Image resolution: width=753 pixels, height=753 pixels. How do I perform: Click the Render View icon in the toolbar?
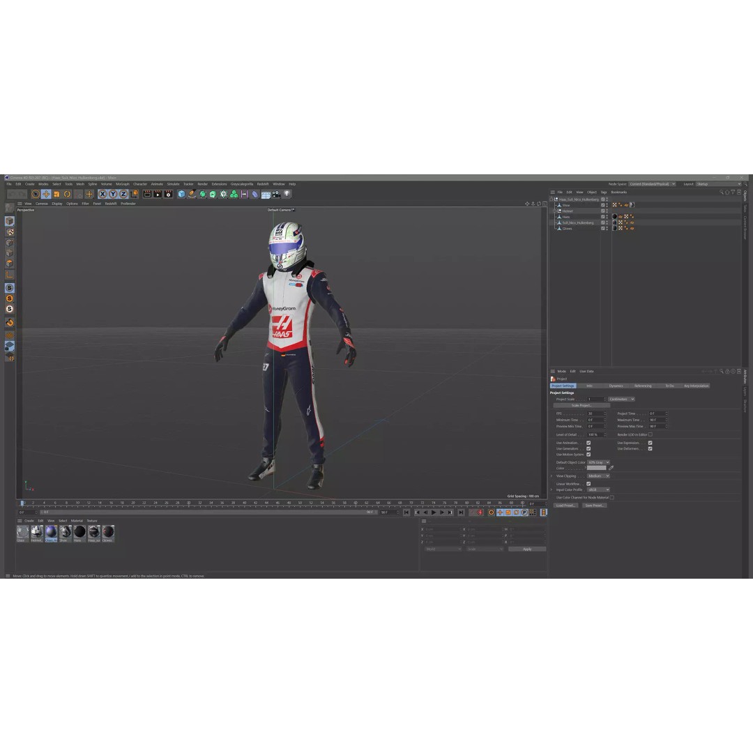pos(146,195)
